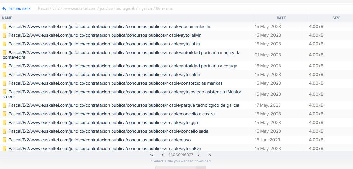The image size is (353, 169).
Task: Click folder icon for parque tecnolcgico de galicia
Action: point(5,105)
